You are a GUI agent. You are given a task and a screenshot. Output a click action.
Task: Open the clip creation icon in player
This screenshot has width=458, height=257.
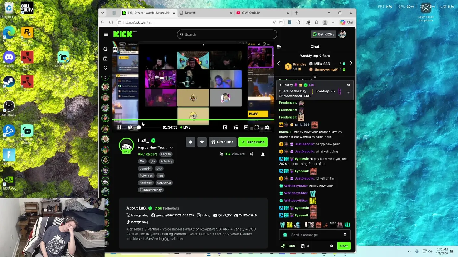(x=235, y=127)
